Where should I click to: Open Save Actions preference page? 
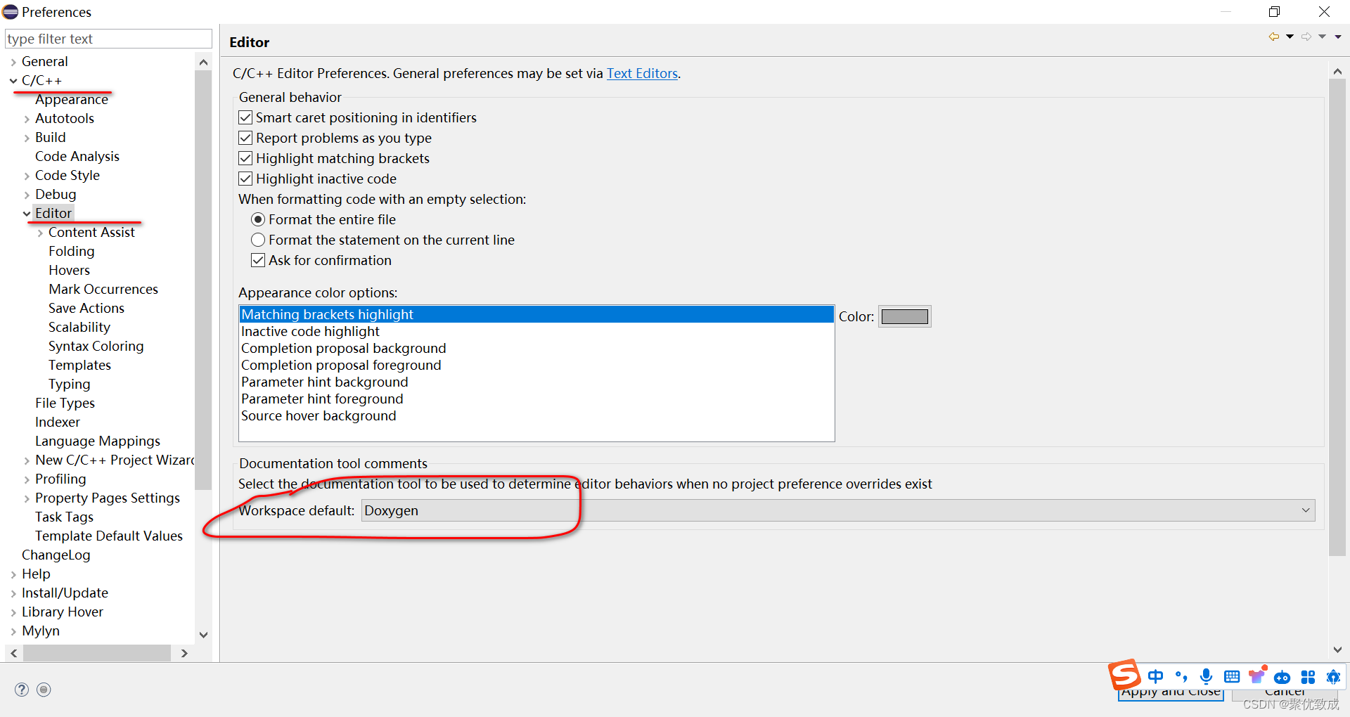click(x=86, y=308)
